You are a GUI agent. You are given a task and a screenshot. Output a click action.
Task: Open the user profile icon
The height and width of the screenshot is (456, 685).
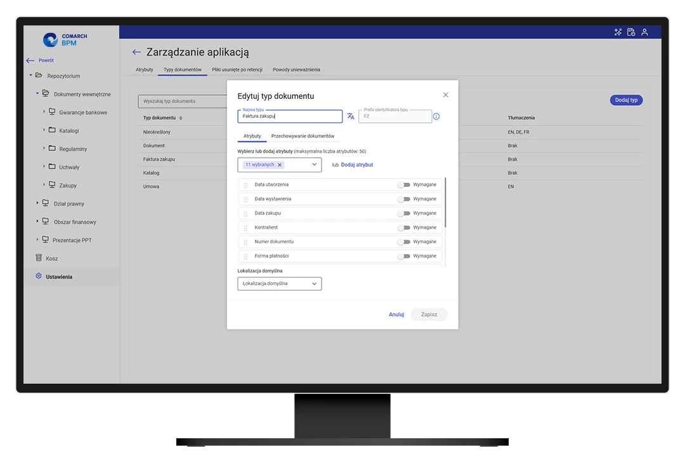pos(644,32)
